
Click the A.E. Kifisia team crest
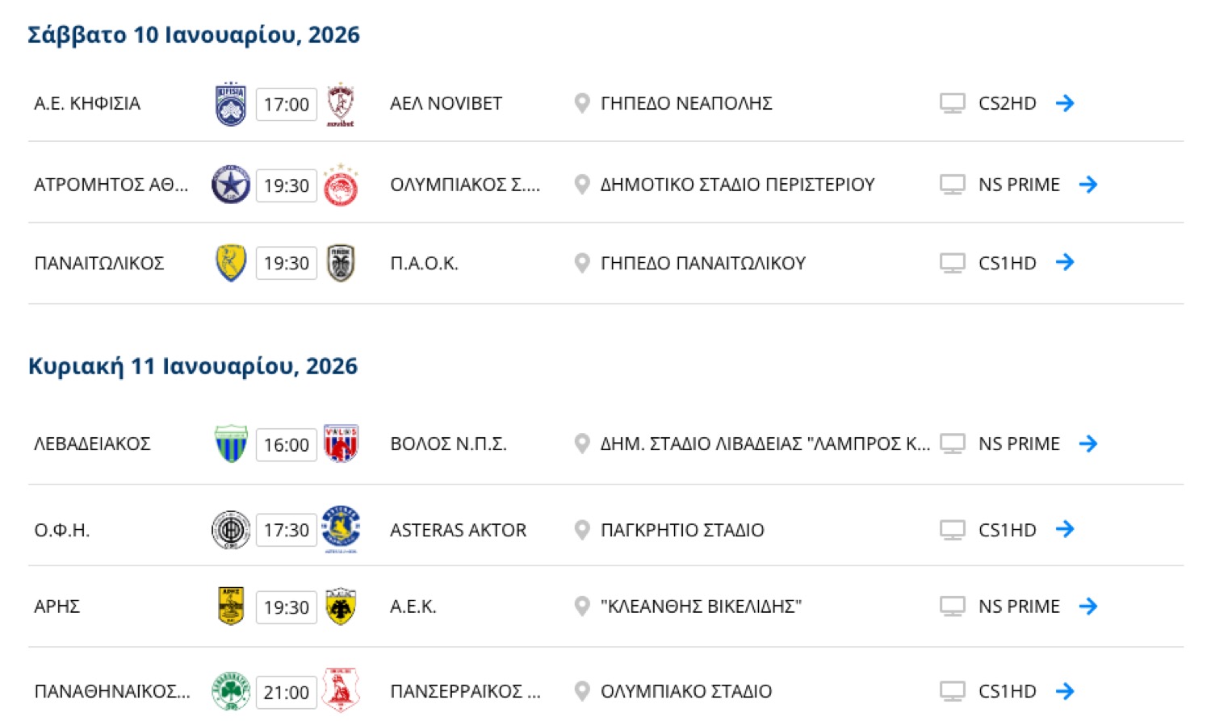pos(231,104)
